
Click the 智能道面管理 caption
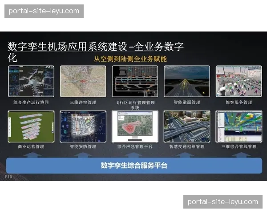(x=187, y=103)
